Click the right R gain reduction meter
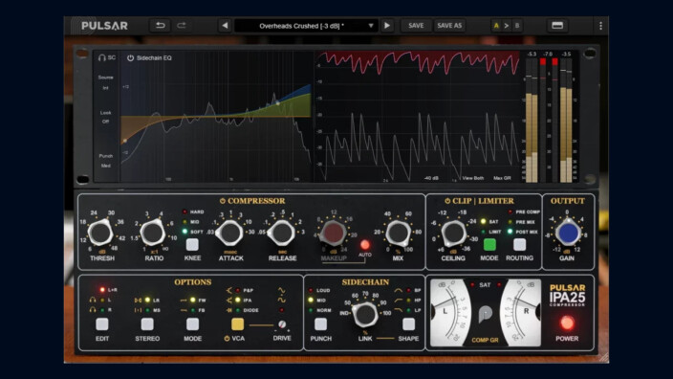This screenshot has width=673, height=379. click(522, 313)
